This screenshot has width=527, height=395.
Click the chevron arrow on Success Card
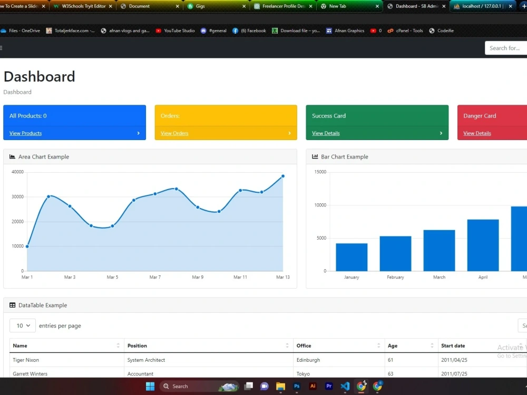coord(441,133)
